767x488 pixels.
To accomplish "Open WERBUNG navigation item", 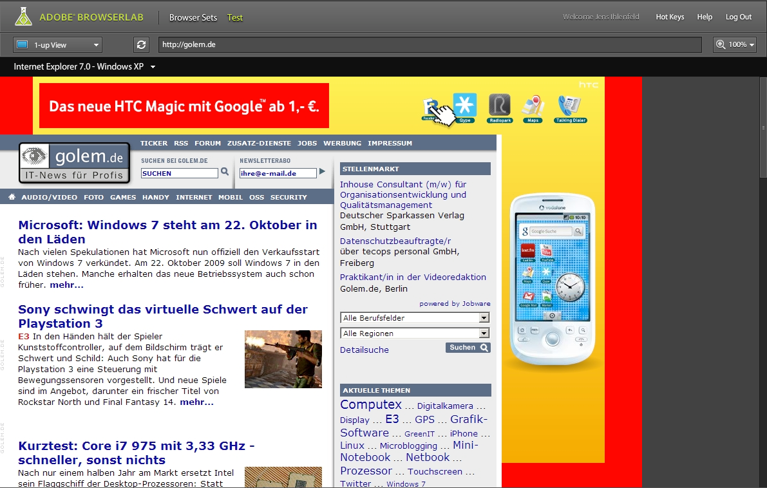I will tap(342, 144).
